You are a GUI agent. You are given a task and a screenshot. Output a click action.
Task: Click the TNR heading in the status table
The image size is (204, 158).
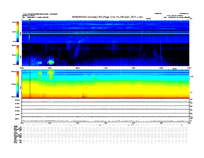tap(15, 139)
